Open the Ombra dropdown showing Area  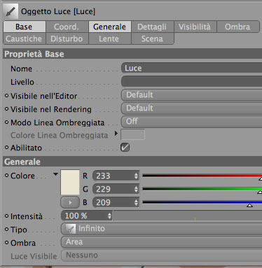[161, 242]
